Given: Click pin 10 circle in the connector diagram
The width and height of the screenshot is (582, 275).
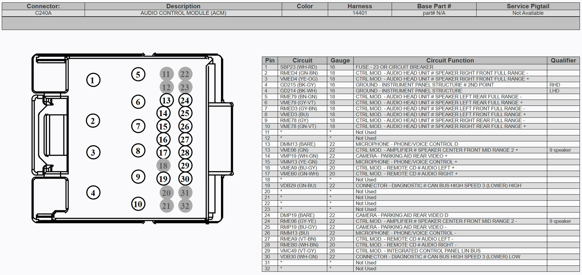Looking at the screenshot, I should [138, 204].
